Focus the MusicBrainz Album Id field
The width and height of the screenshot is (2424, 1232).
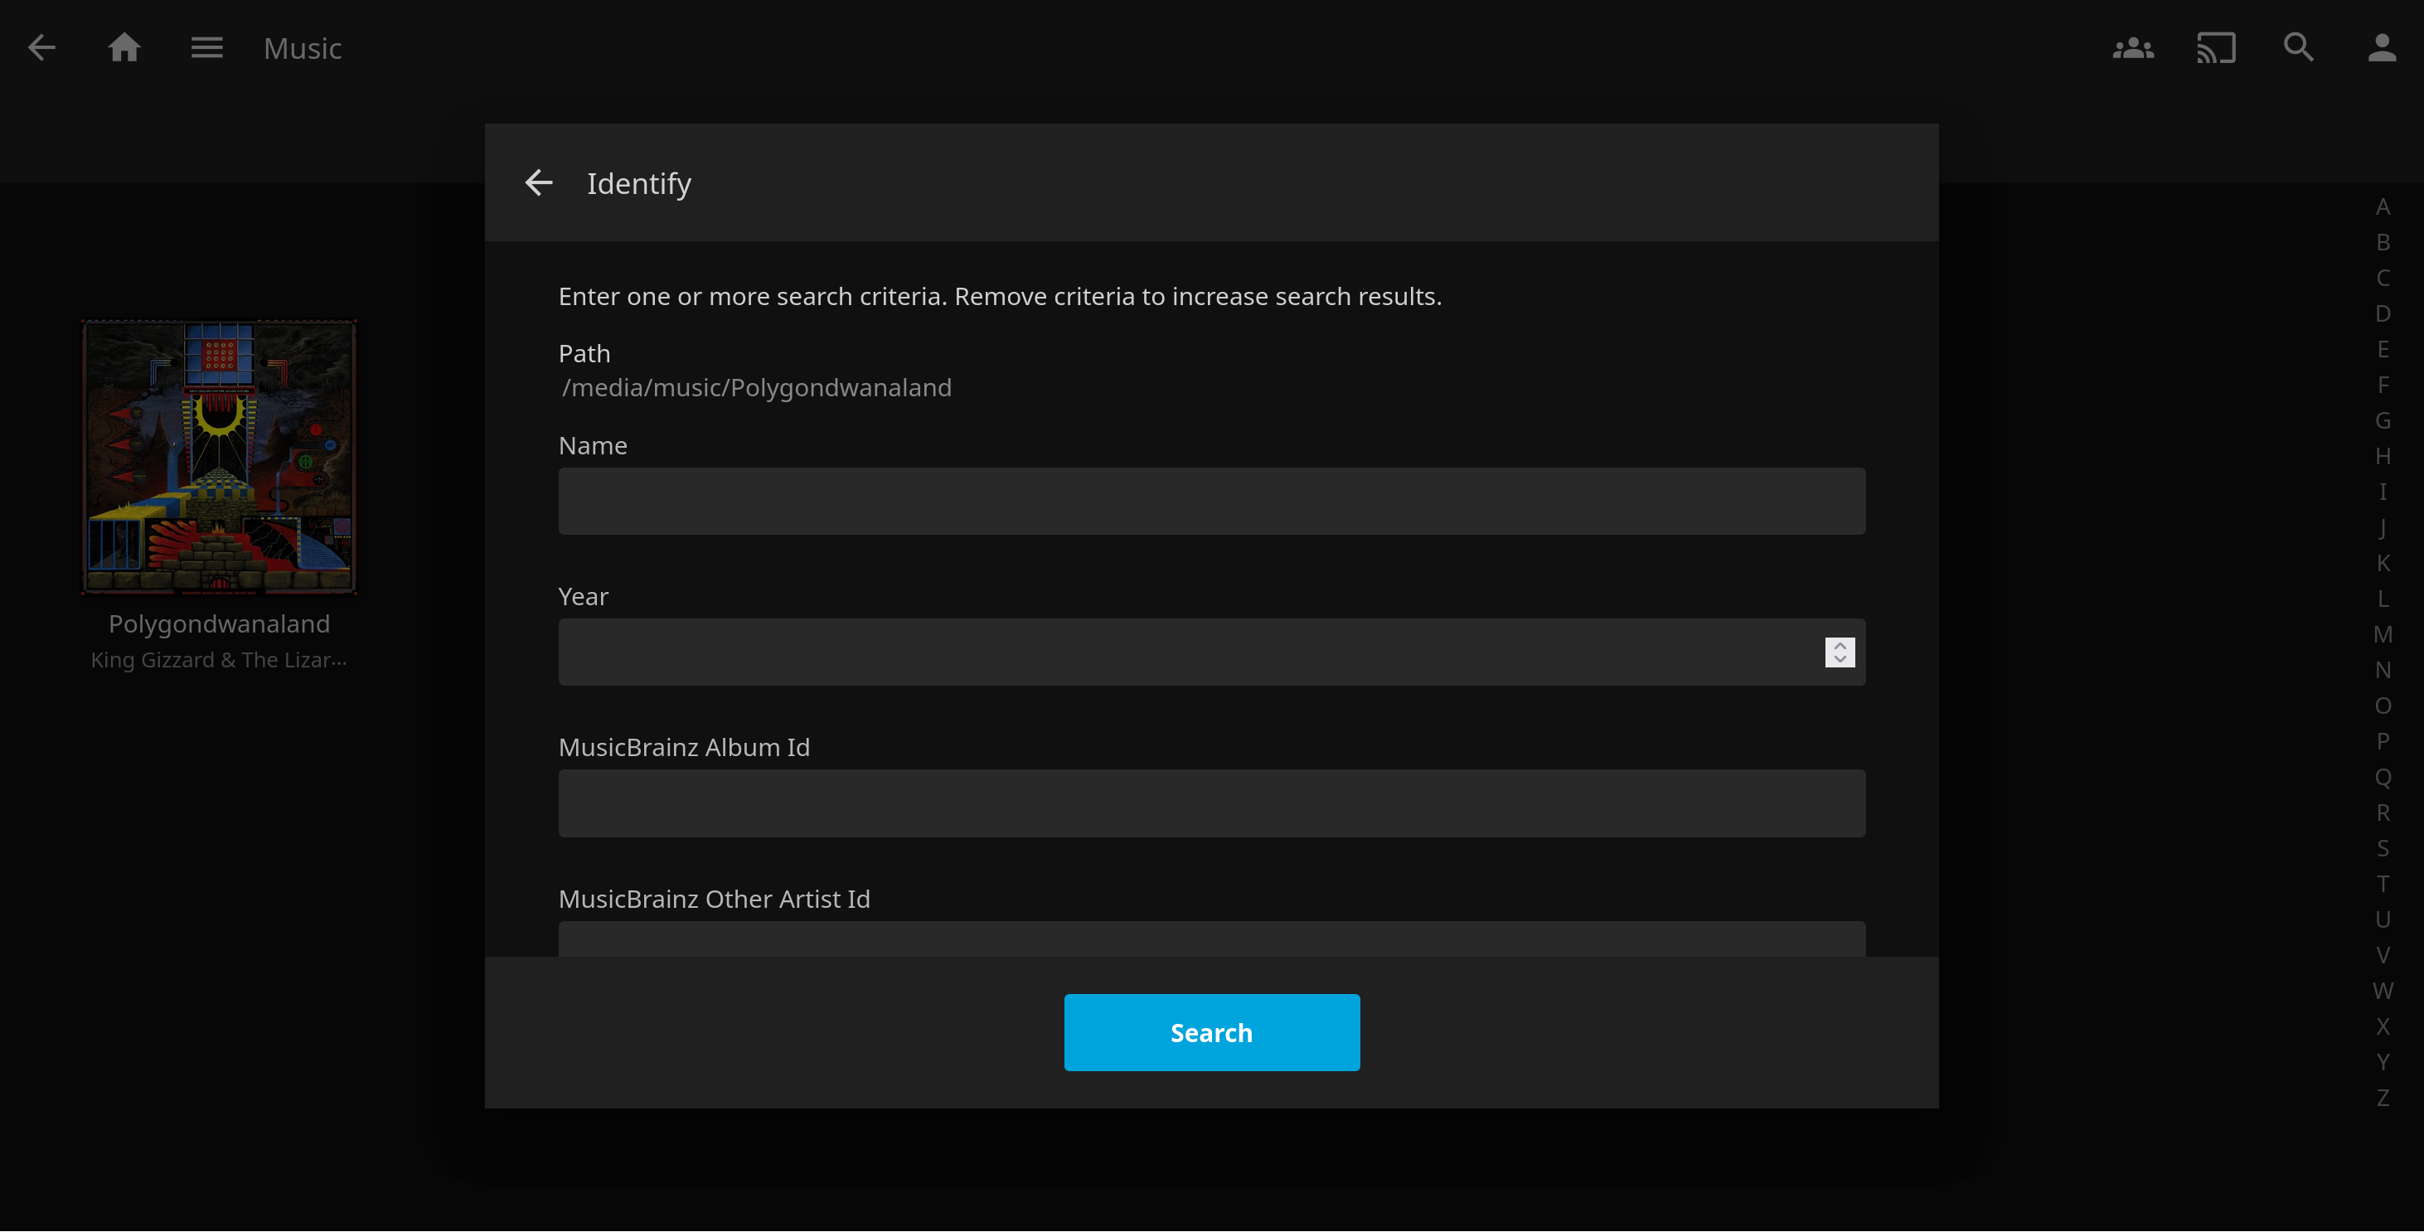[x=1211, y=803]
